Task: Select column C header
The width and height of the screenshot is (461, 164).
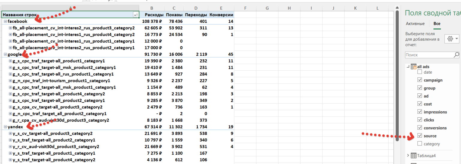Action: point(174,8)
